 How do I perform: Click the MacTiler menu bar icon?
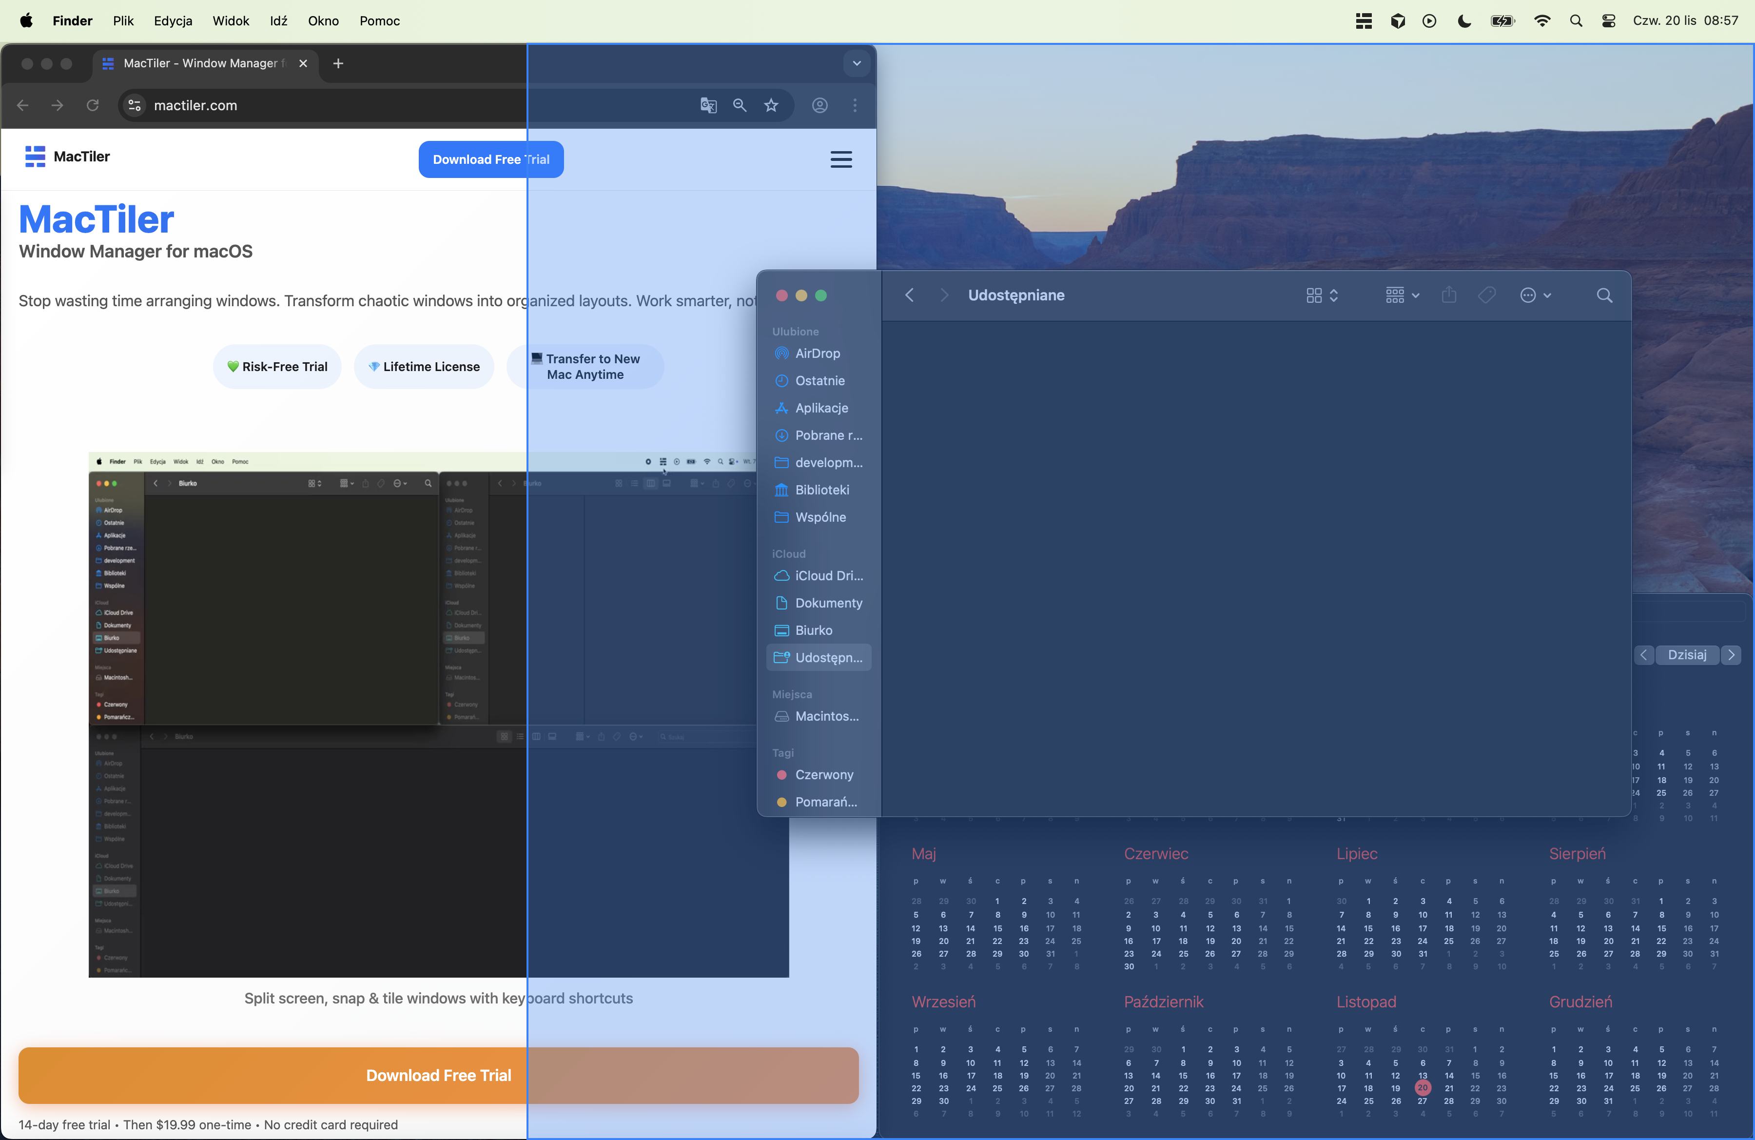1364,20
